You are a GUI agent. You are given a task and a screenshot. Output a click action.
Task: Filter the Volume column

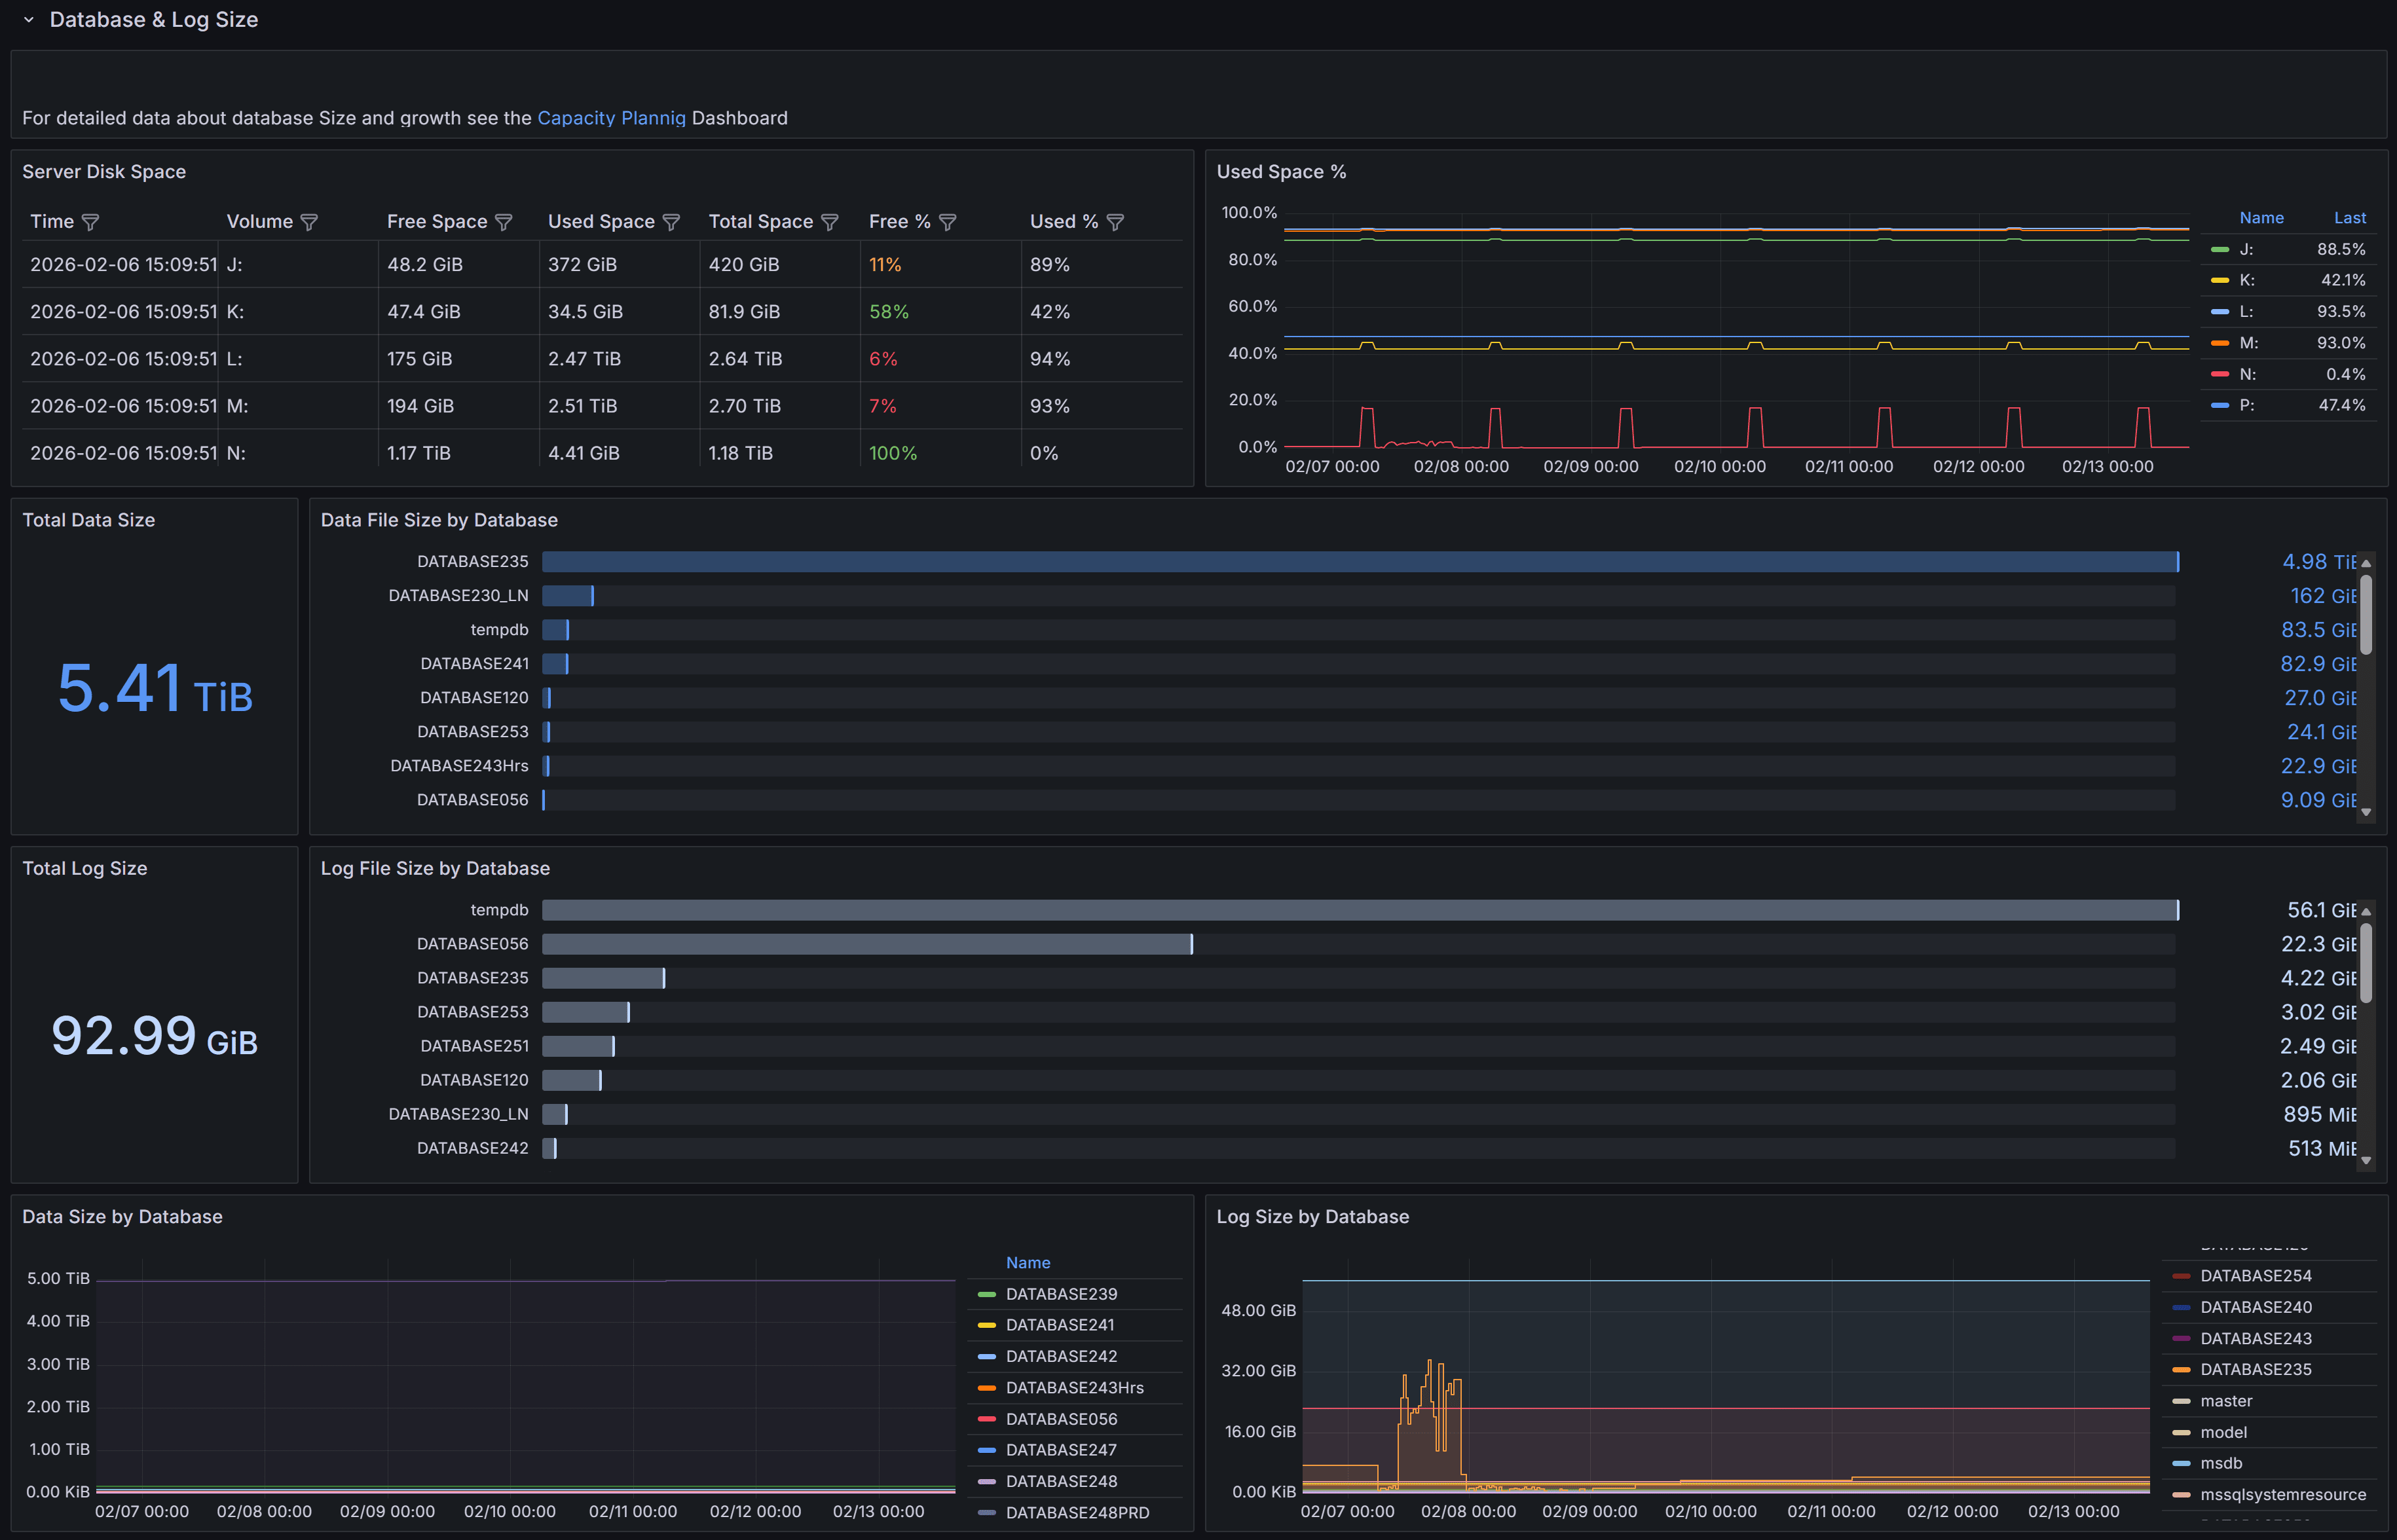[x=310, y=221]
